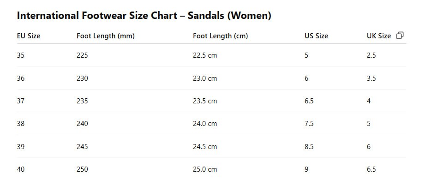426x186 pixels.
Task: Click the 230 mm foot length cell
Action: tap(82, 78)
